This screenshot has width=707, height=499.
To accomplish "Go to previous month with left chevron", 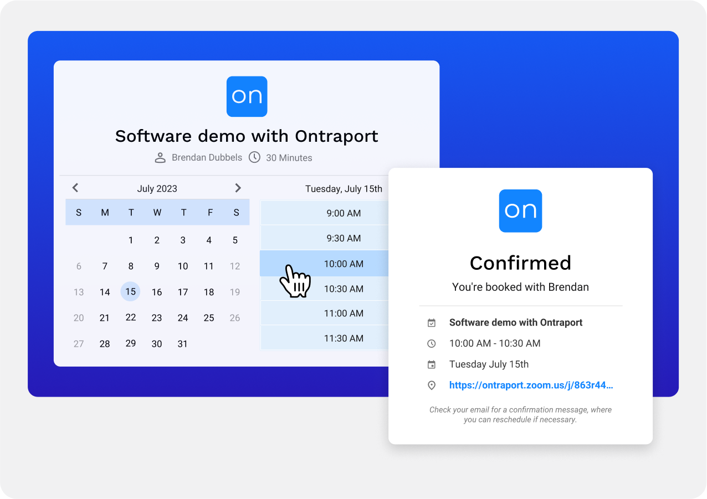I will [75, 188].
